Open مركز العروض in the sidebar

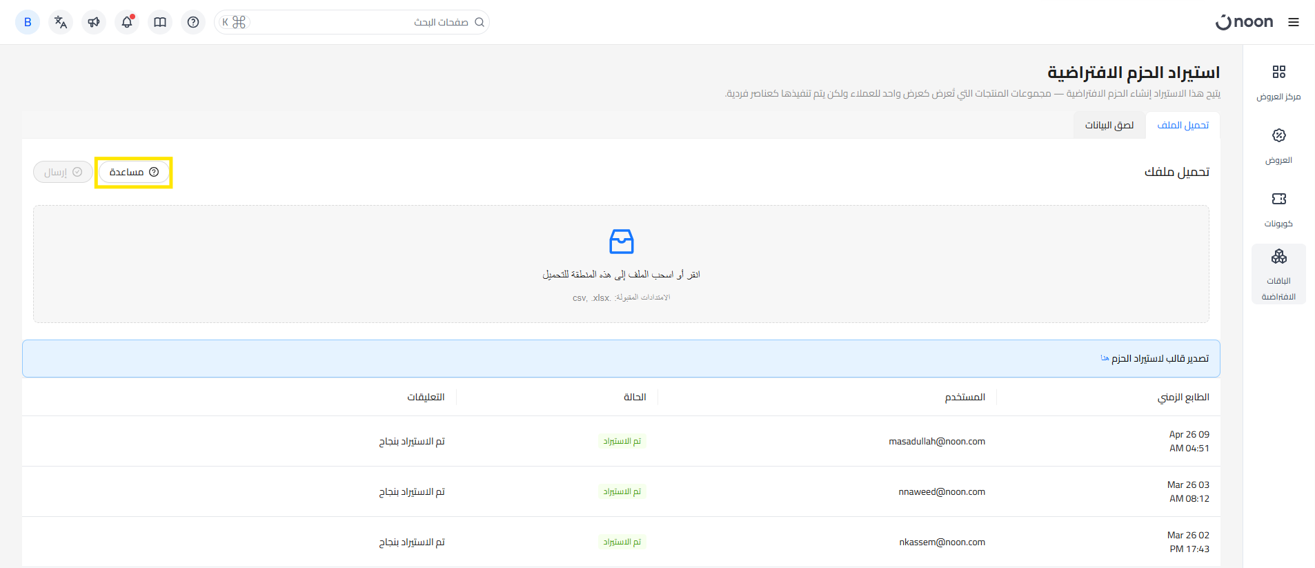click(x=1278, y=81)
